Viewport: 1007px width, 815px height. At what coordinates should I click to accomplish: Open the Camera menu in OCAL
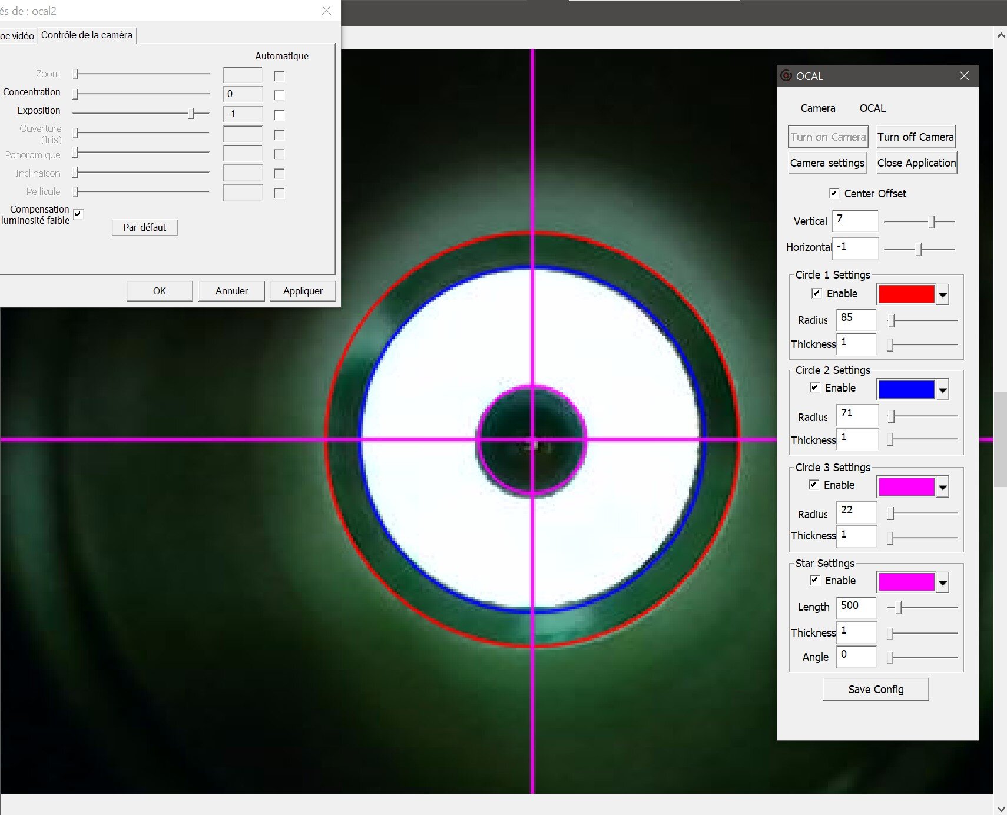coord(817,108)
